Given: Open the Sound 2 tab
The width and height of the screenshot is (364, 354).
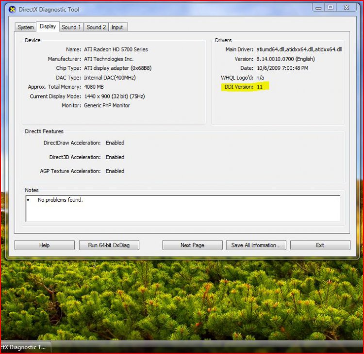Looking at the screenshot, I should (x=96, y=27).
